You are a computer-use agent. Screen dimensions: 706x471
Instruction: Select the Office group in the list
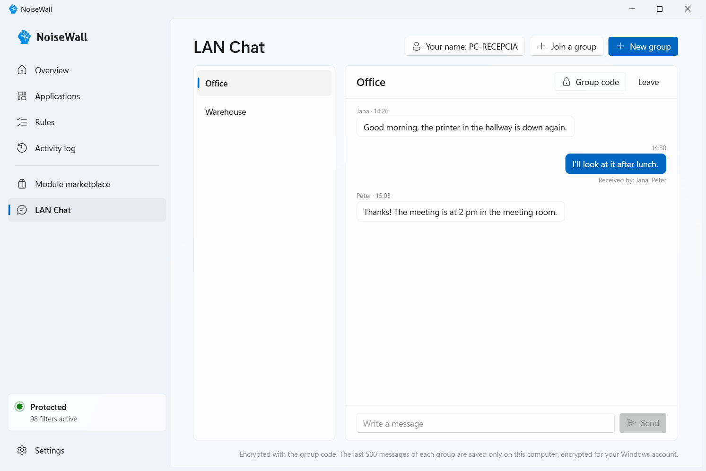[x=264, y=83]
